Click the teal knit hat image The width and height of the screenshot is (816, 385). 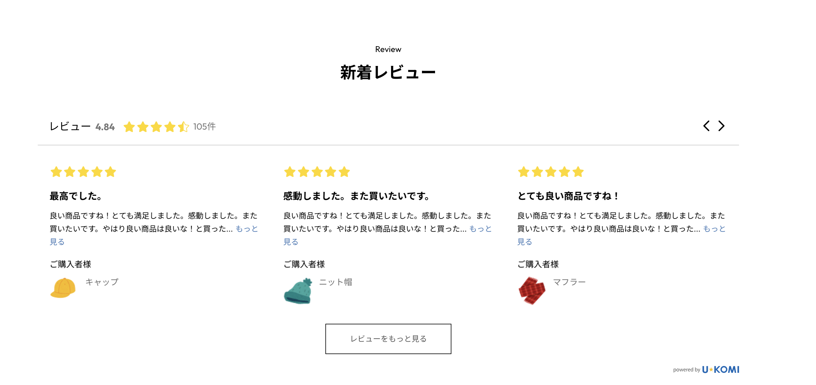pos(298,290)
